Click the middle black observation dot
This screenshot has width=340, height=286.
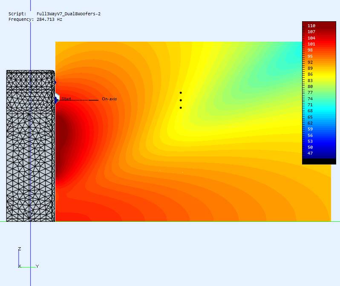click(181, 100)
